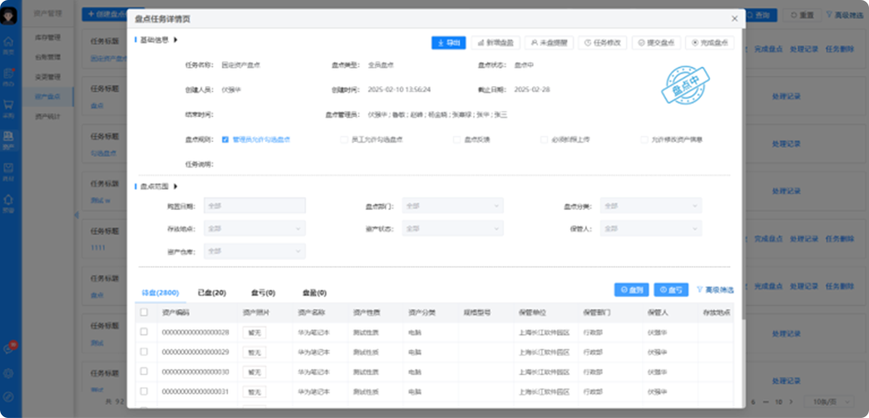Expand the 资产状态 dropdown

[452, 228]
